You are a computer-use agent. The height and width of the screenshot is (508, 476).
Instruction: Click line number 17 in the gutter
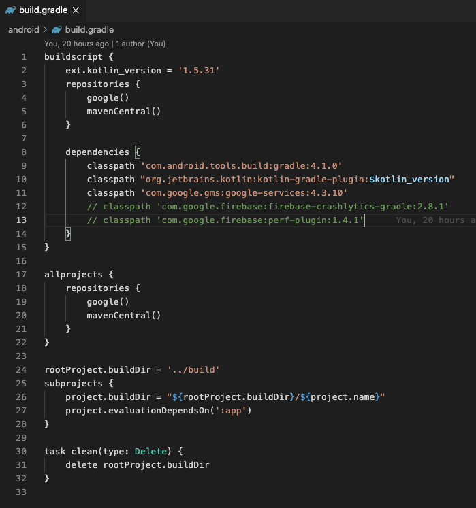click(21, 275)
